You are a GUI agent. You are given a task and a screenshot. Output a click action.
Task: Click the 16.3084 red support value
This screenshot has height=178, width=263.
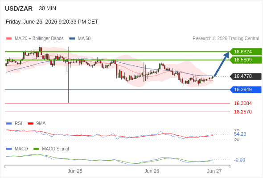coord(243,104)
